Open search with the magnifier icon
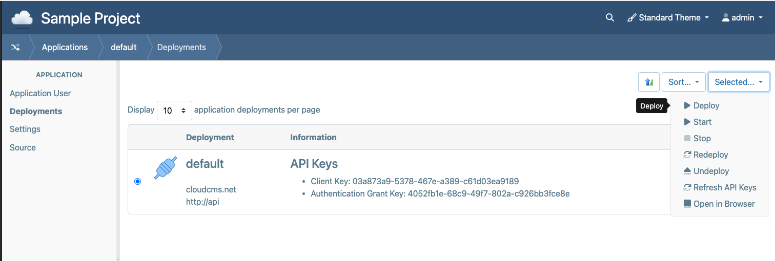This screenshot has width=775, height=261. point(609,17)
